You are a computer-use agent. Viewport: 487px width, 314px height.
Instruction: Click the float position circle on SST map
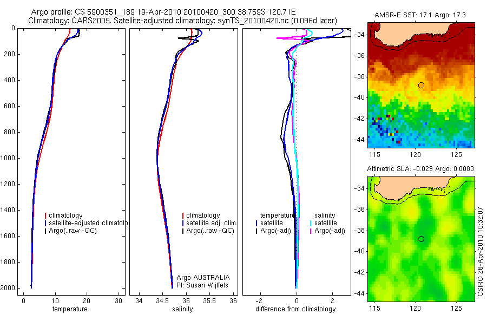[421, 85]
